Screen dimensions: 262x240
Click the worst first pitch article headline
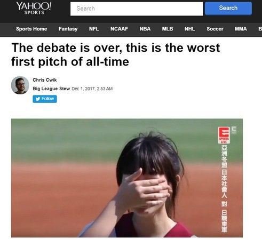point(116,54)
